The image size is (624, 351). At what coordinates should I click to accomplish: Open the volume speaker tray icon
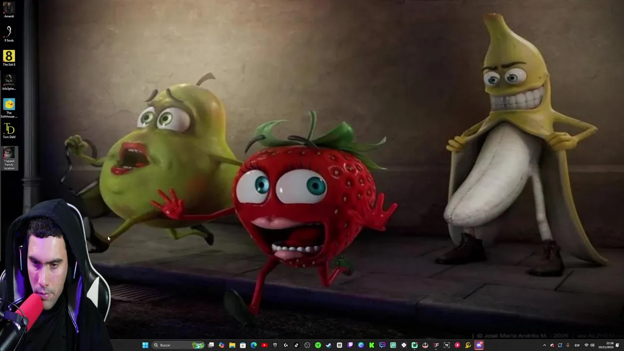[x=592, y=345]
